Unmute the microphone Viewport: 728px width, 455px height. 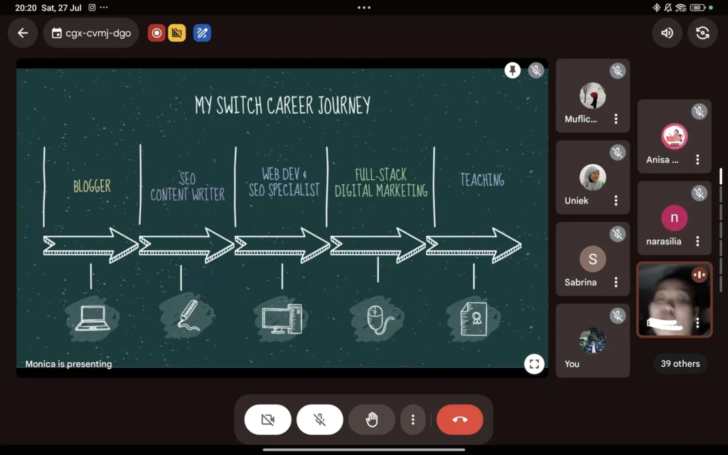pyautogui.click(x=319, y=419)
